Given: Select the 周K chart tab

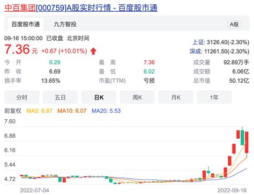Looking at the screenshot, I should click(x=137, y=97).
